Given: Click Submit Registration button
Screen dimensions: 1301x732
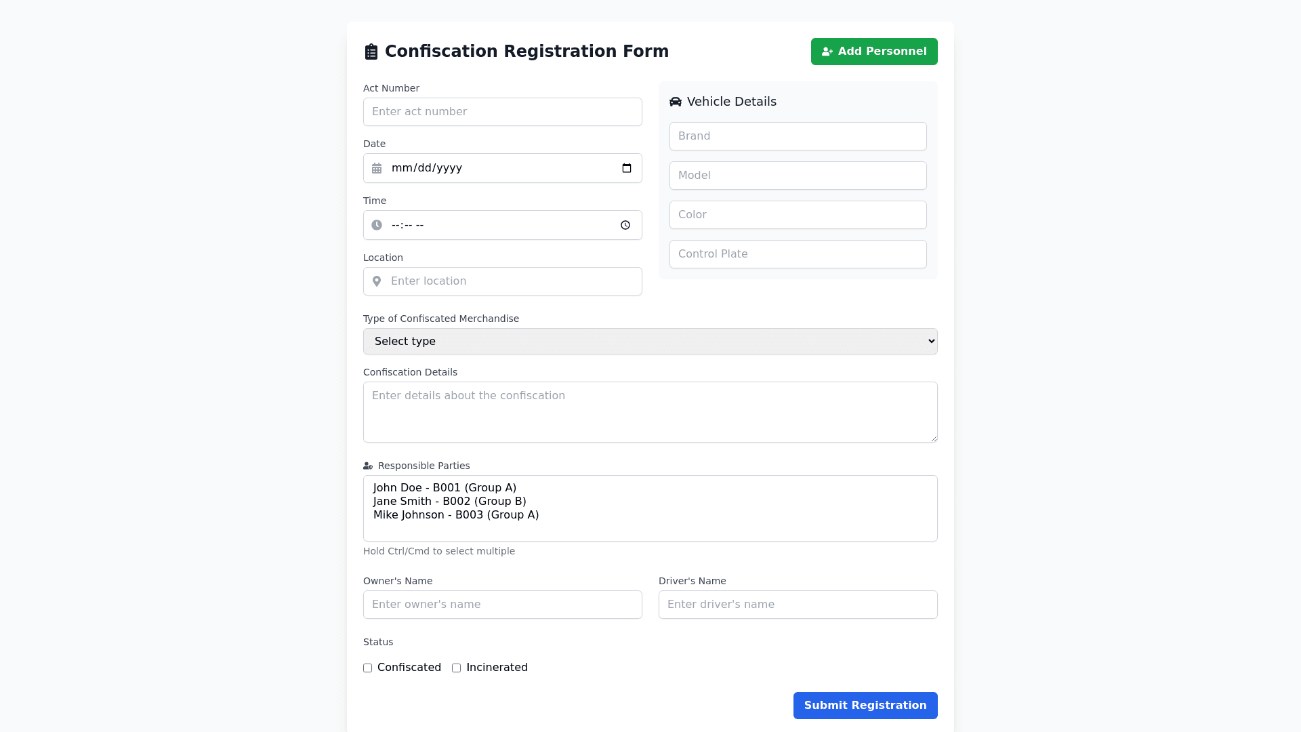Looking at the screenshot, I should 865,706.
